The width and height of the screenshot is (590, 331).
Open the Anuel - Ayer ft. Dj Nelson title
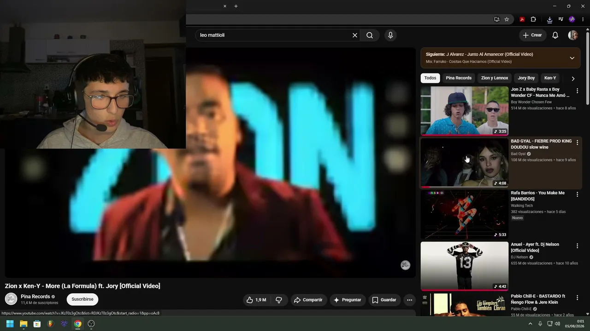pyautogui.click(x=535, y=247)
